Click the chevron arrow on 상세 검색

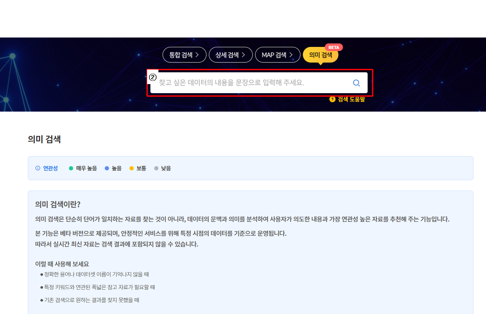pyautogui.click(x=243, y=55)
